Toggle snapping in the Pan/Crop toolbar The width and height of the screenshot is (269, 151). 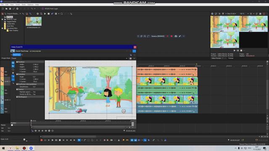point(13,73)
